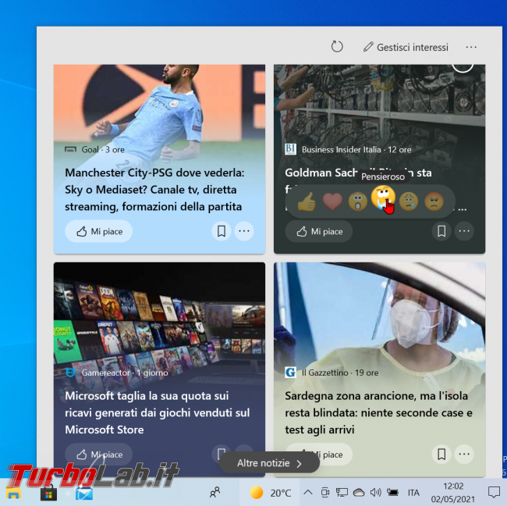
Task: Open the game covers thumbnail image
Action: point(159,314)
